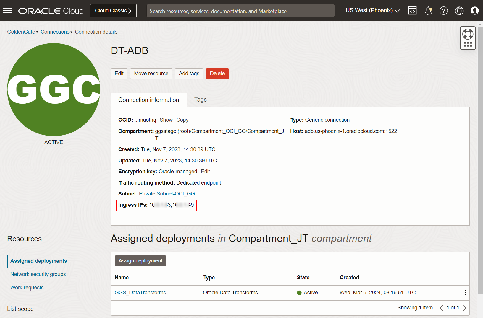Open Network security groups resource
Viewport: 483px width, 318px height.
click(38, 274)
